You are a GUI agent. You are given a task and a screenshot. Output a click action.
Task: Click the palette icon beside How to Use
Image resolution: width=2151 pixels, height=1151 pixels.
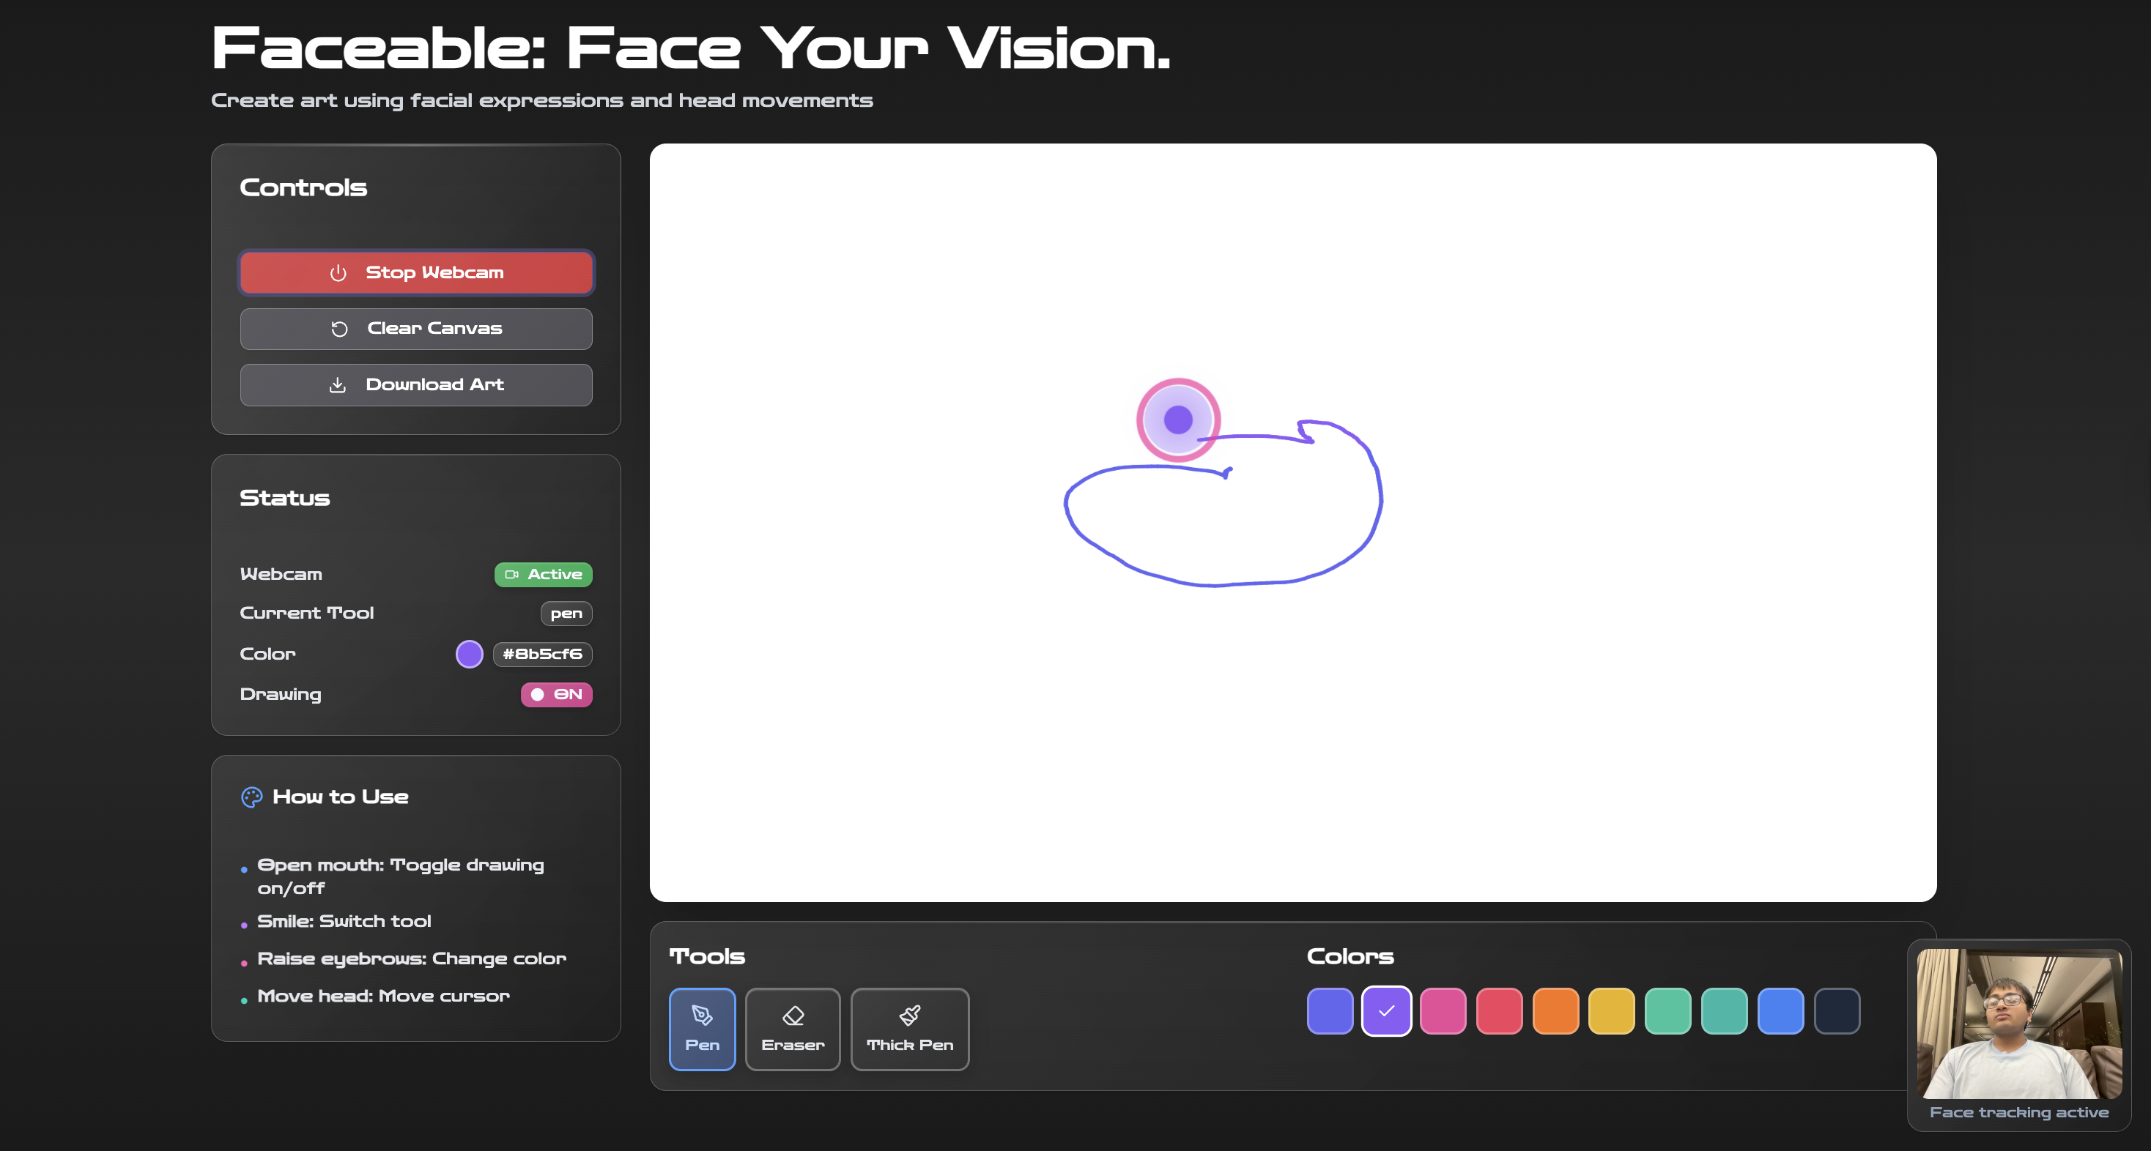(x=251, y=797)
